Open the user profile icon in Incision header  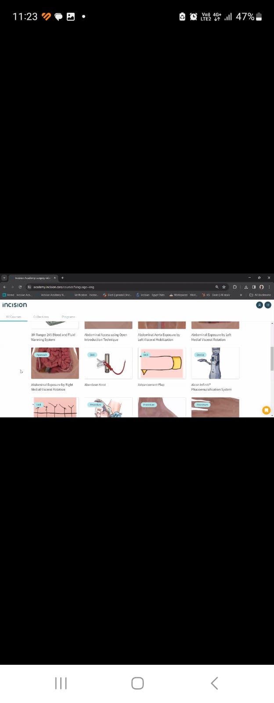(260, 305)
